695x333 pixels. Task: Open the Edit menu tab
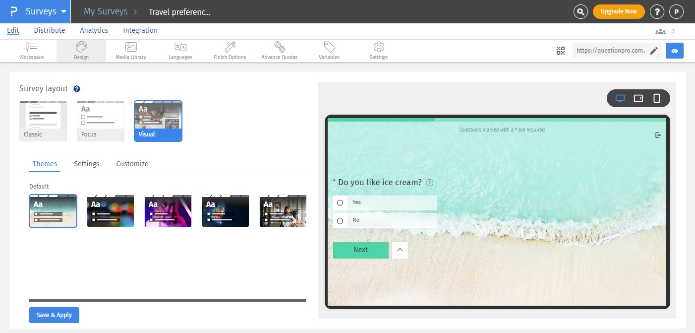13,30
